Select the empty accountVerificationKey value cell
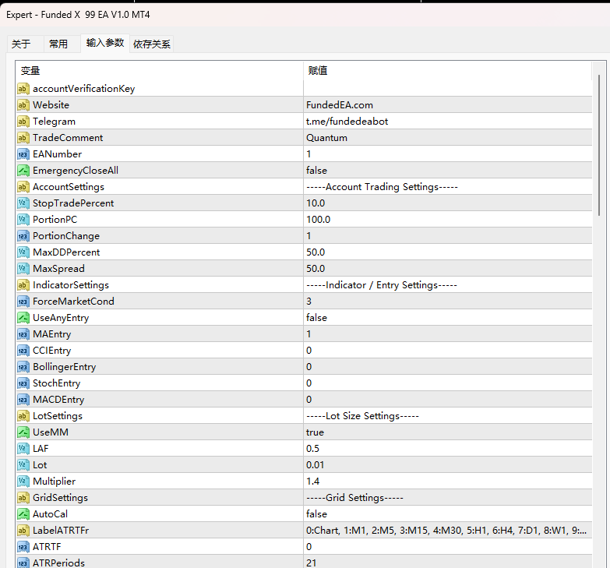The width and height of the screenshot is (610, 568). [x=448, y=89]
